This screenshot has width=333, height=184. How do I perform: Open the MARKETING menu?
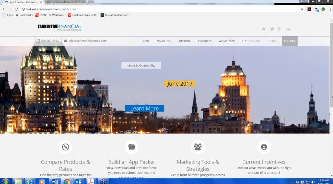164,41
